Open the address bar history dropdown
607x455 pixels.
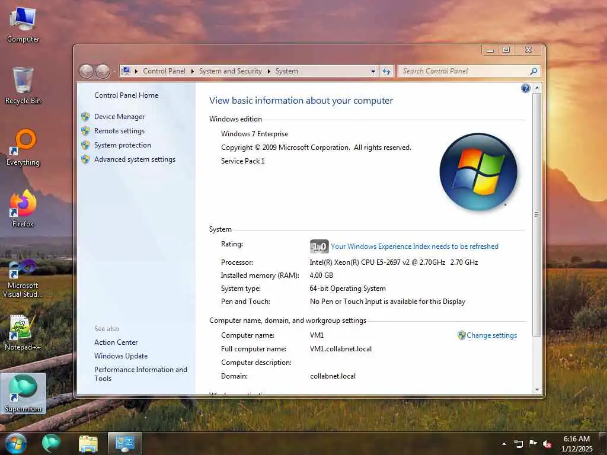coord(373,71)
